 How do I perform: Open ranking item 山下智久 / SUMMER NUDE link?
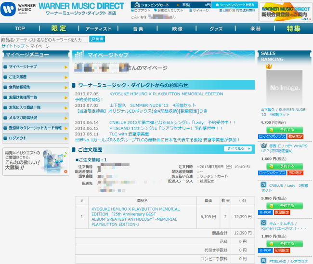[283, 112]
